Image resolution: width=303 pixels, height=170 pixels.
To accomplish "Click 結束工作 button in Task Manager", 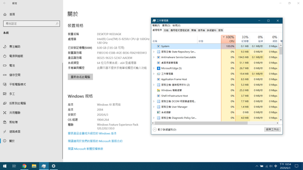I will pyautogui.click(x=272, y=130).
